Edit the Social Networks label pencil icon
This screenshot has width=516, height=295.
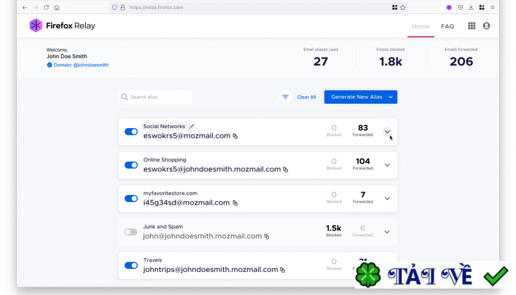tap(192, 126)
